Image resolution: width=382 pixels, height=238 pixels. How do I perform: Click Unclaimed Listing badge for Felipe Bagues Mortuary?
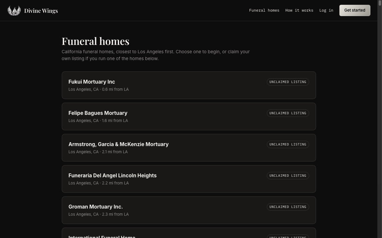[288, 113]
